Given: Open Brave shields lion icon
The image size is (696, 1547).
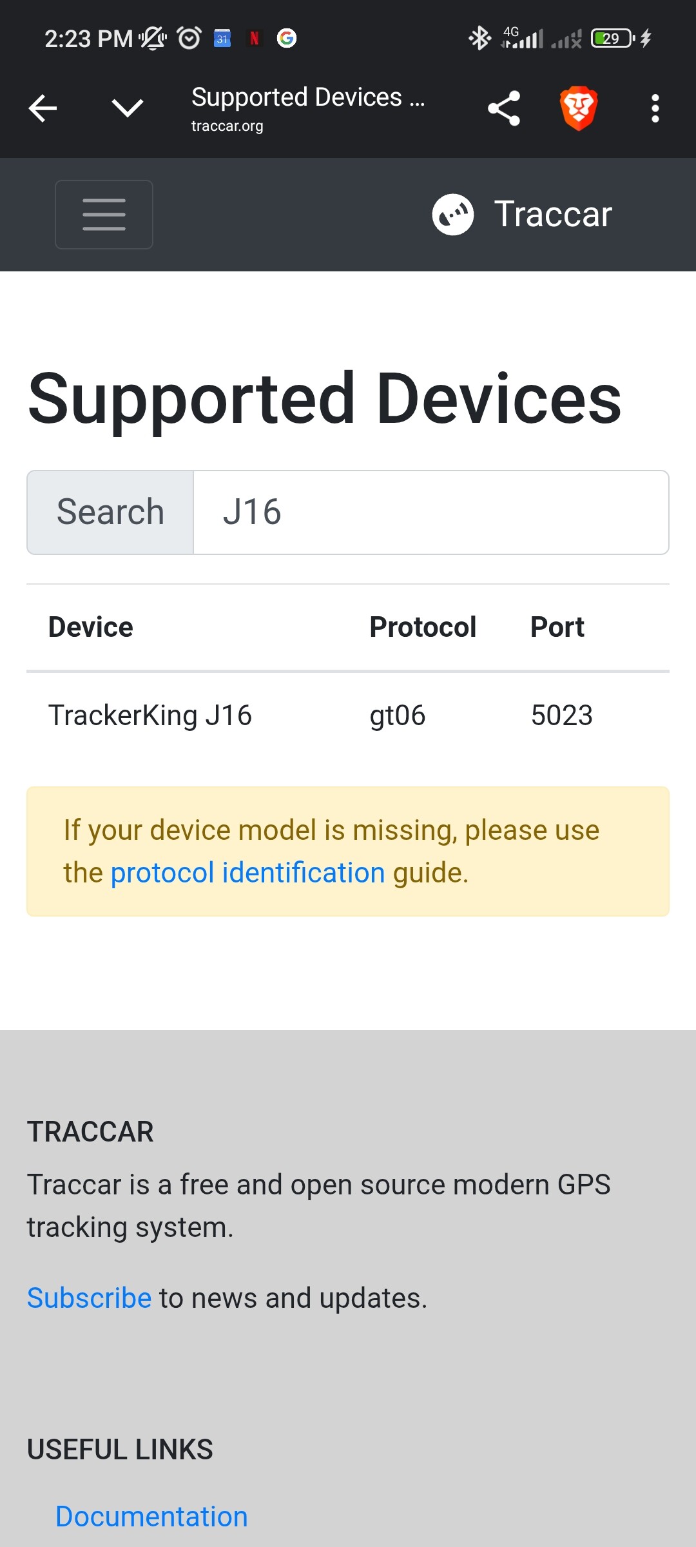Looking at the screenshot, I should [579, 108].
